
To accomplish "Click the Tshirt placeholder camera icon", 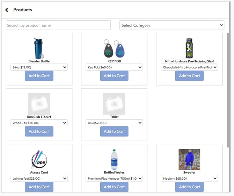I will (x=114, y=104).
